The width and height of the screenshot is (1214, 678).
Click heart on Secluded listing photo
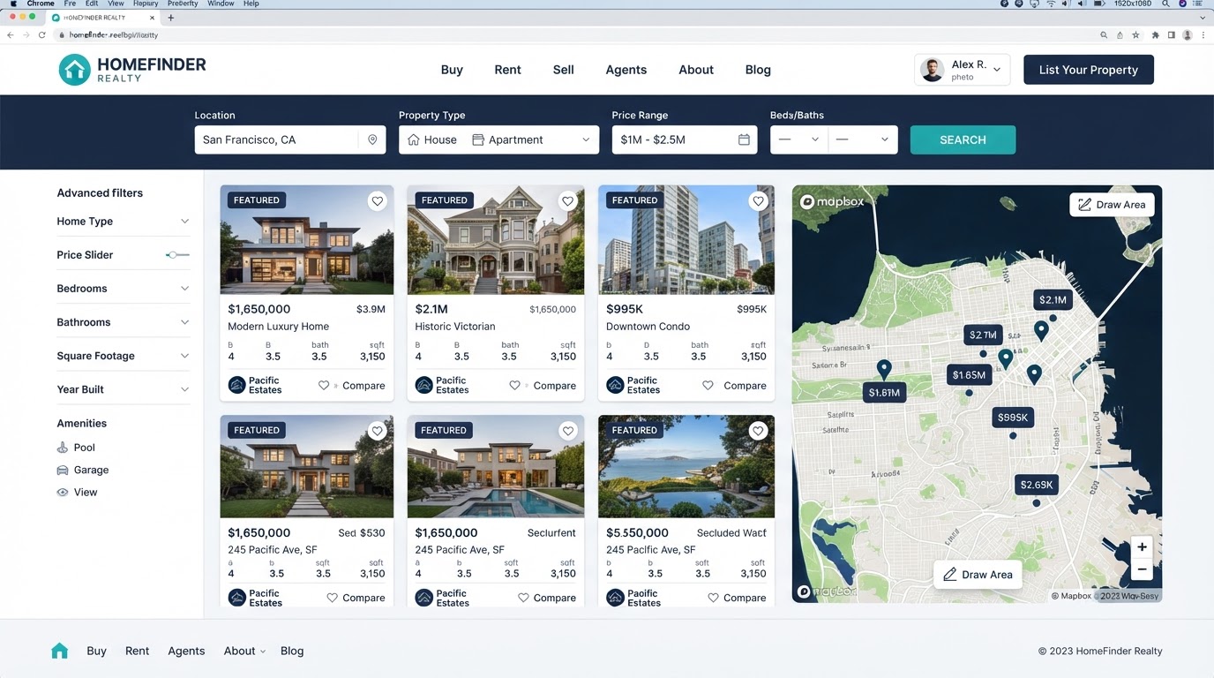tap(758, 431)
